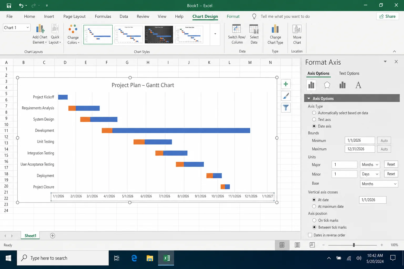404x269 pixels.
Task: Switch to the Insert ribbon tab
Action: click(49, 16)
